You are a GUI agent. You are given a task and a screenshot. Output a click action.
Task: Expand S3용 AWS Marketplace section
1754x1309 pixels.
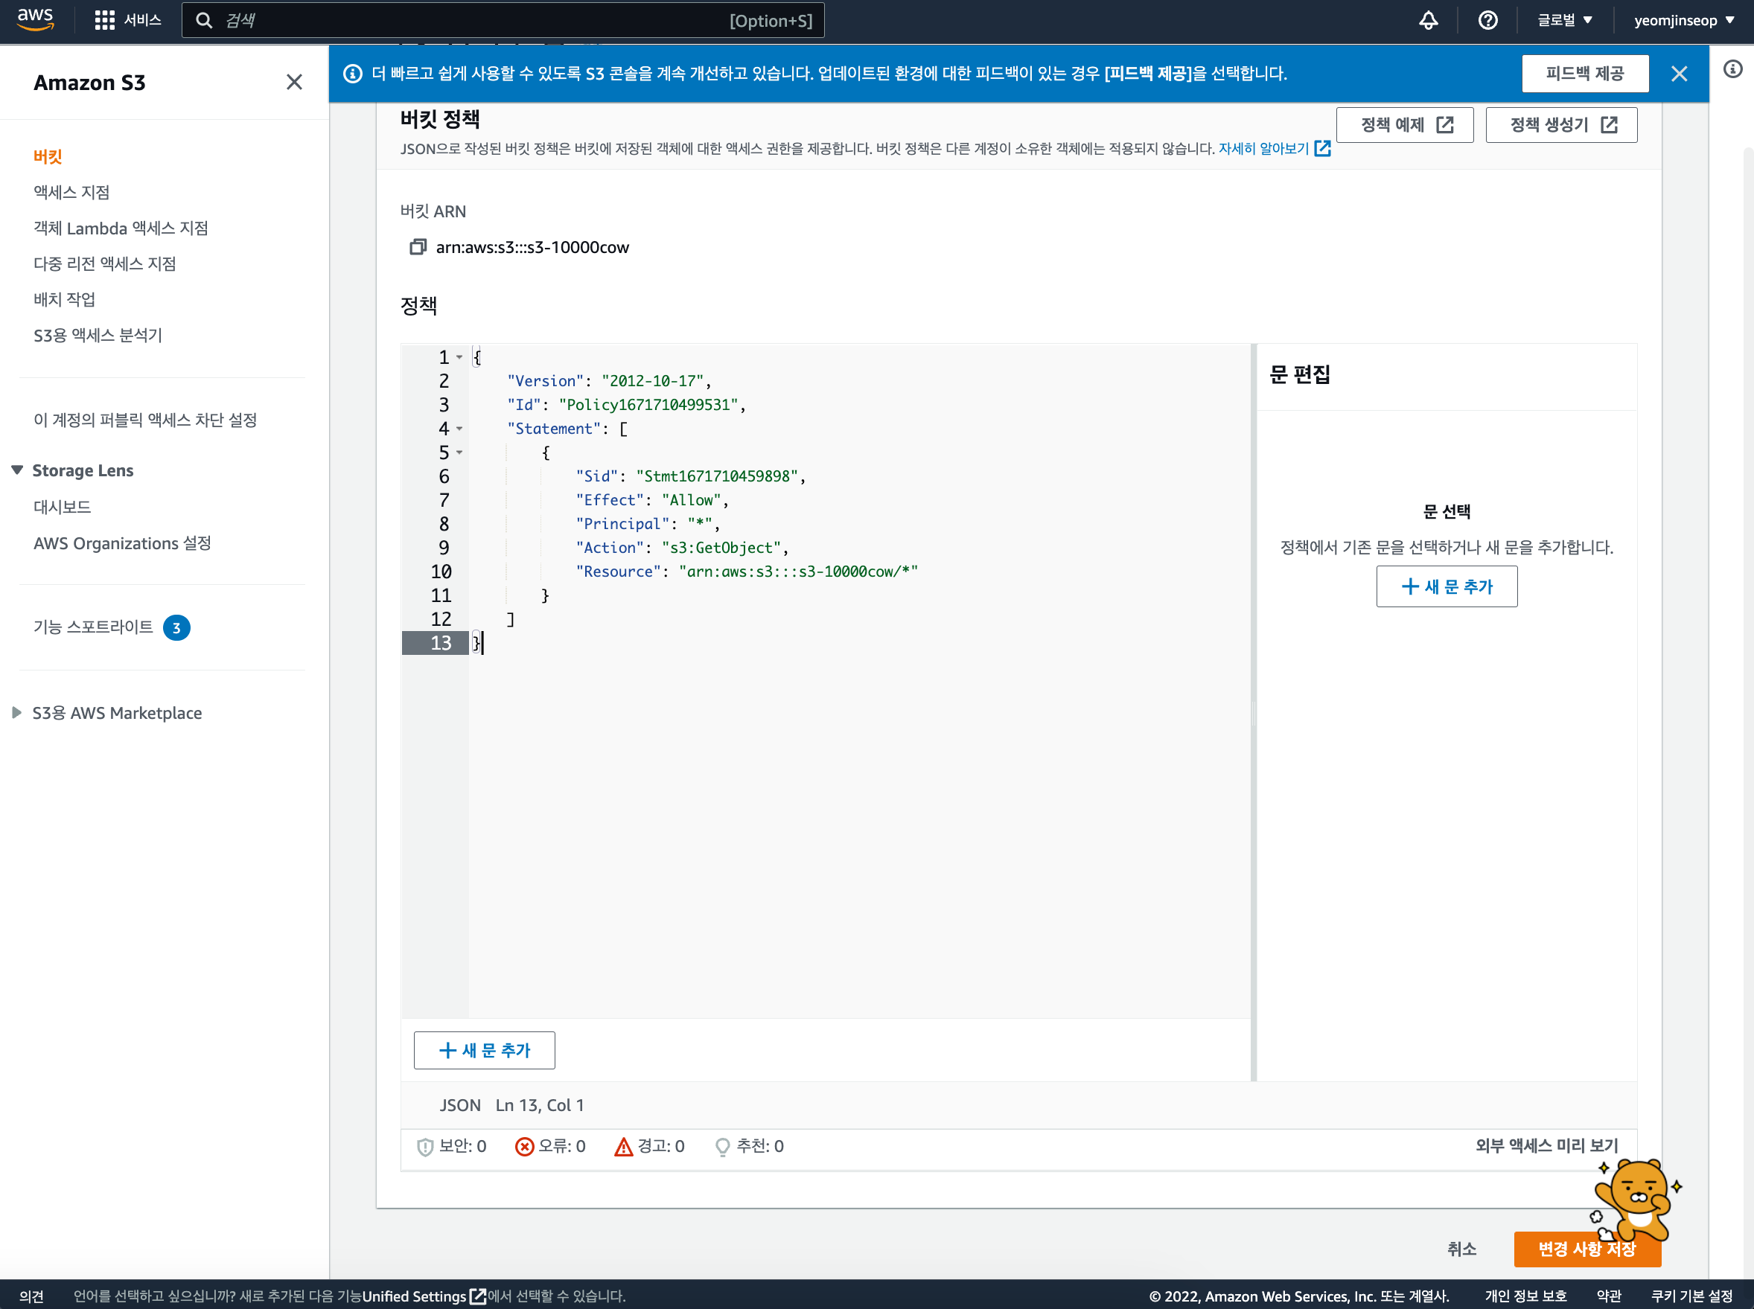[17, 713]
